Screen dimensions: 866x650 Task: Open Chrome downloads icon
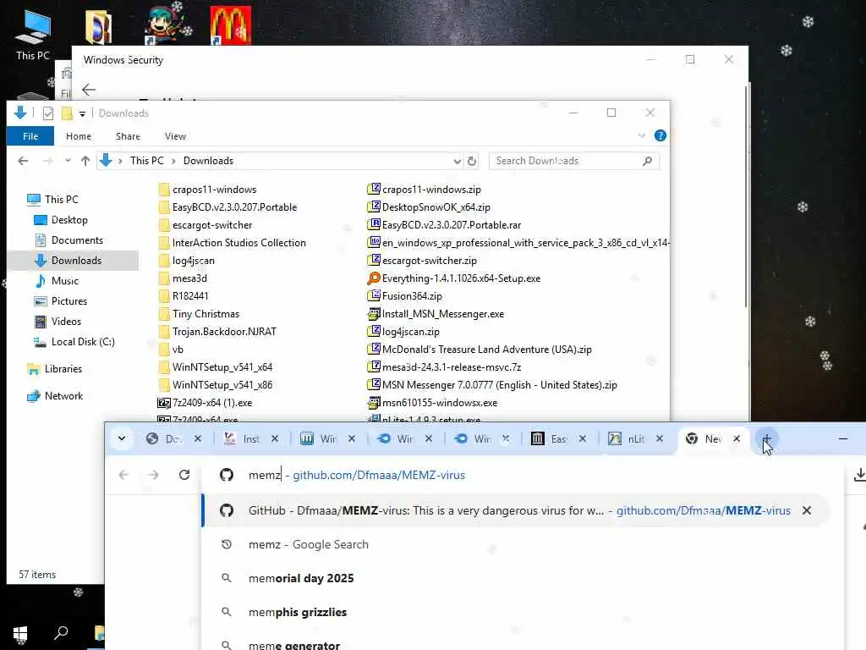859,475
